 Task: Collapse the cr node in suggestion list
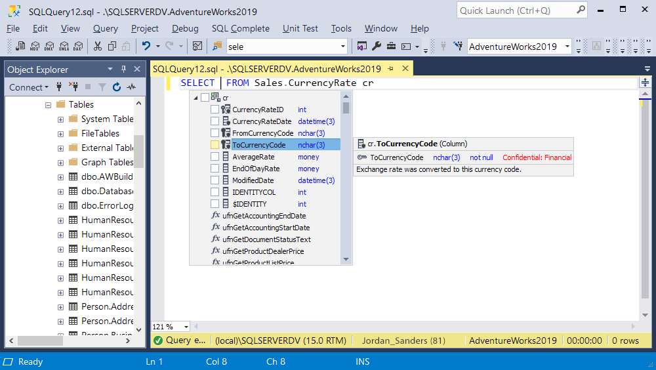(195, 98)
